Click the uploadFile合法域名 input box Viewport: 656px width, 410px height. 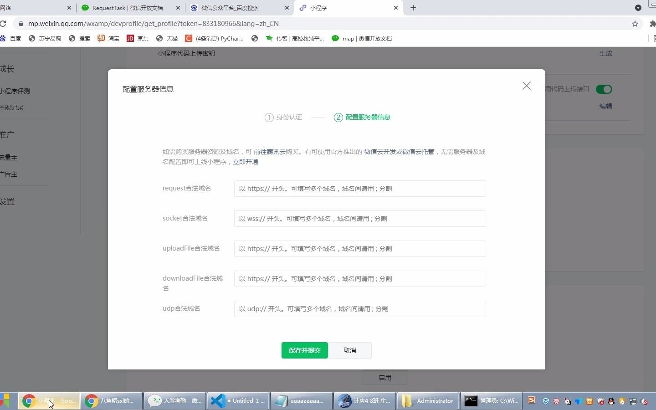click(x=360, y=249)
